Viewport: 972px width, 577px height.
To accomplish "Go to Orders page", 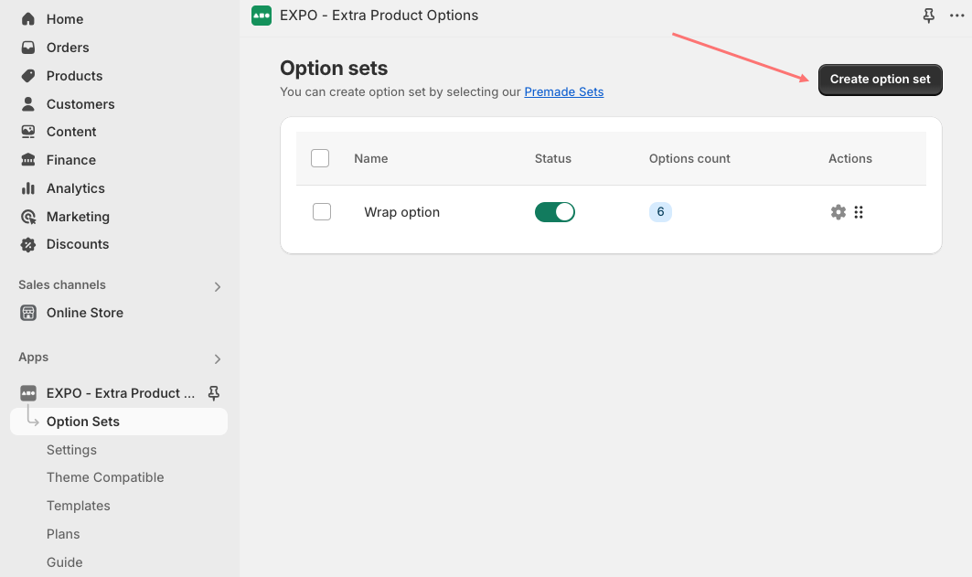I will (x=68, y=48).
